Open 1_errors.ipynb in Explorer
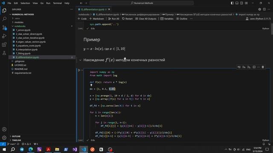This screenshot has height=153, width=273. [23, 30]
